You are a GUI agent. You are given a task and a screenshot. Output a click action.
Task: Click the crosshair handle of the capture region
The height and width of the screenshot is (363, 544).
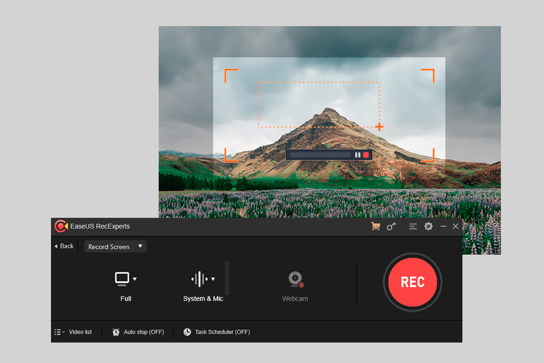tap(379, 127)
